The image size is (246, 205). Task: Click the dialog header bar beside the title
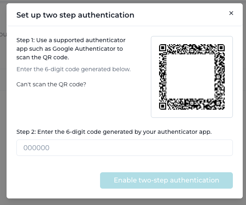(180, 15)
